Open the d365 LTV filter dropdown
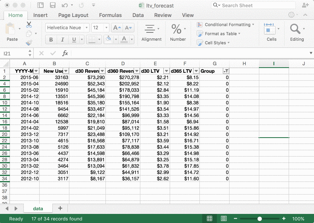 (x=196, y=71)
